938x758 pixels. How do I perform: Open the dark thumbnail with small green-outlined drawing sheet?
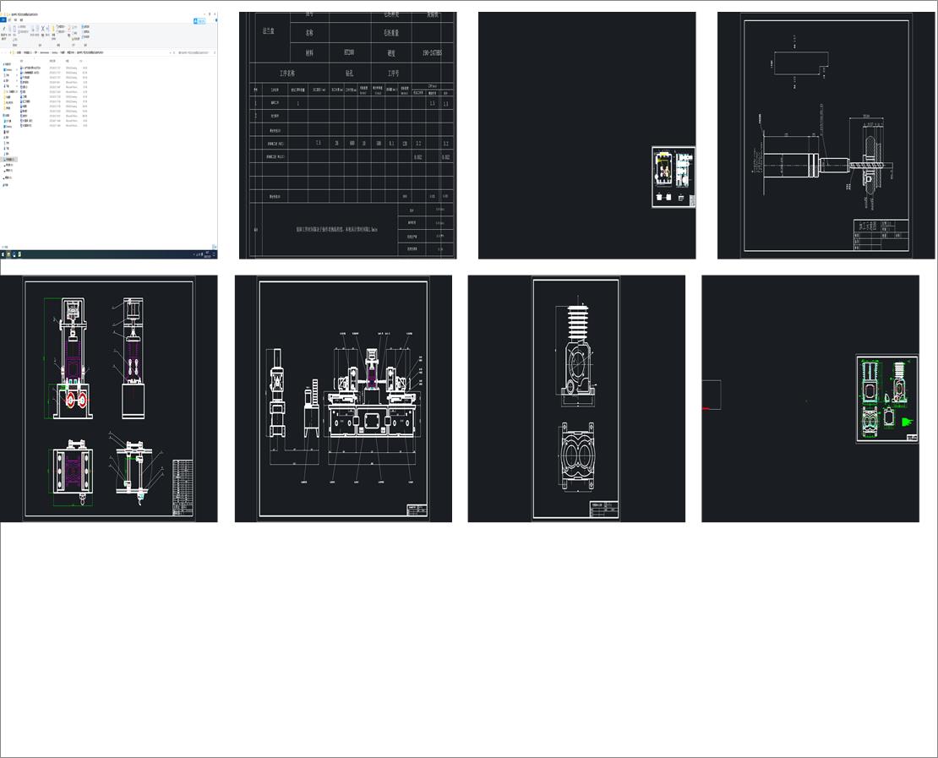click(x=810, y=399)
